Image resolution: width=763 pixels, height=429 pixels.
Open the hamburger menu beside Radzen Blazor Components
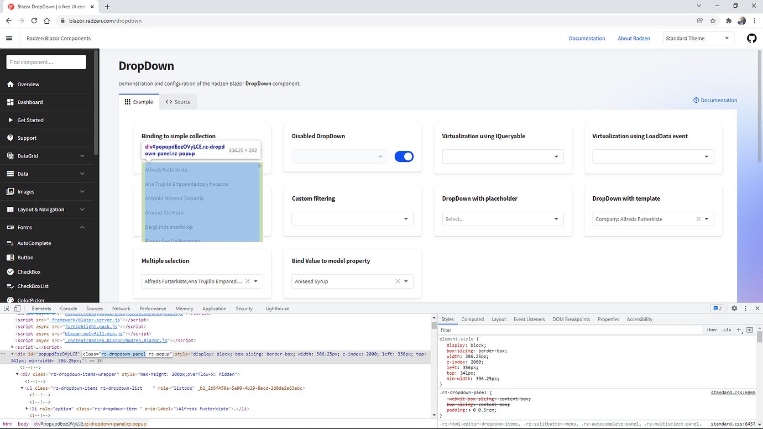pyautogui.click(x=9, y=38)
